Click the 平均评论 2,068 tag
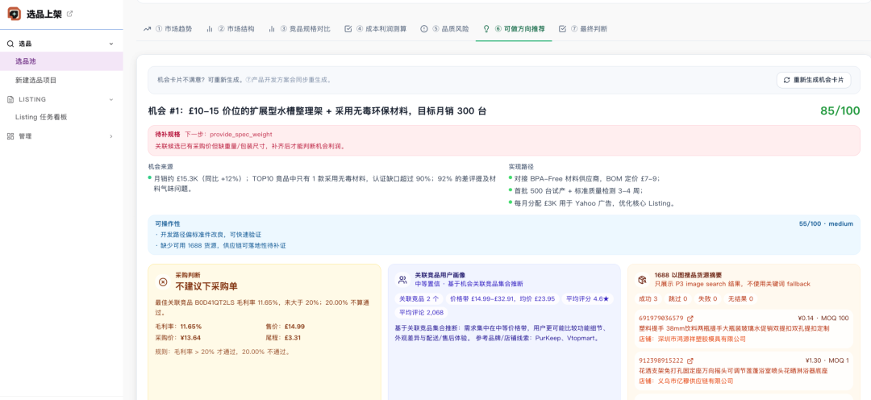This screenshot has height=400, width=871. tap(419, 312)
